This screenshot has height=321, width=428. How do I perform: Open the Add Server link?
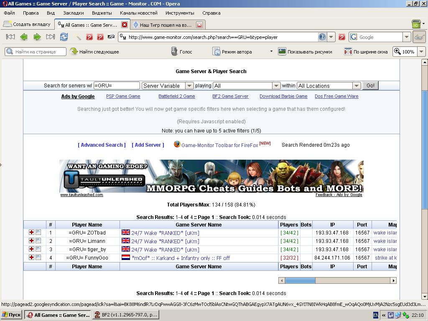click(x=148, y=145)
